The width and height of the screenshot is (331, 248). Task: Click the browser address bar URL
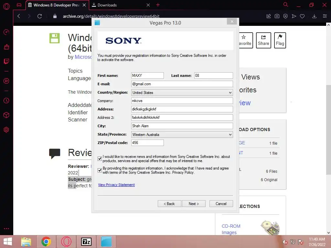(x=111, y=16)
